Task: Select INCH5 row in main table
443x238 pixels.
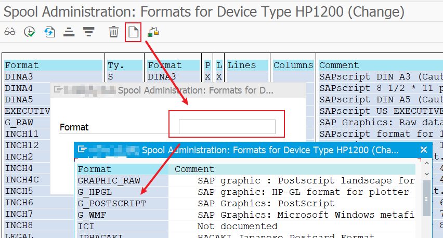Action: pos(19,191)
